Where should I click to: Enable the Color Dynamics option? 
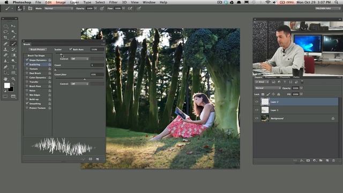pos(27,77)
